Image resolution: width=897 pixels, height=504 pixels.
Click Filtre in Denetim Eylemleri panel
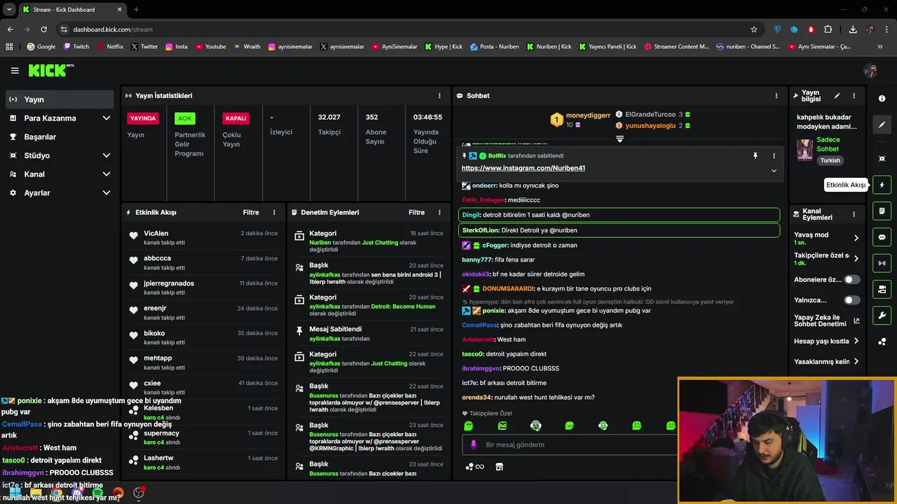[x=416, y=212]
